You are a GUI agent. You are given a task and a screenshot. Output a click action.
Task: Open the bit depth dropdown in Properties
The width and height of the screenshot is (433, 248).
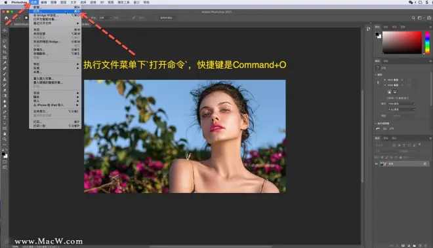tap(402, 109)
